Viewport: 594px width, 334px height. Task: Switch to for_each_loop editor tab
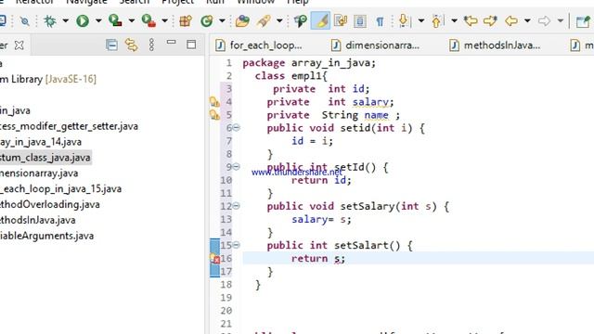pyautogui.click(x=259, y=45)
